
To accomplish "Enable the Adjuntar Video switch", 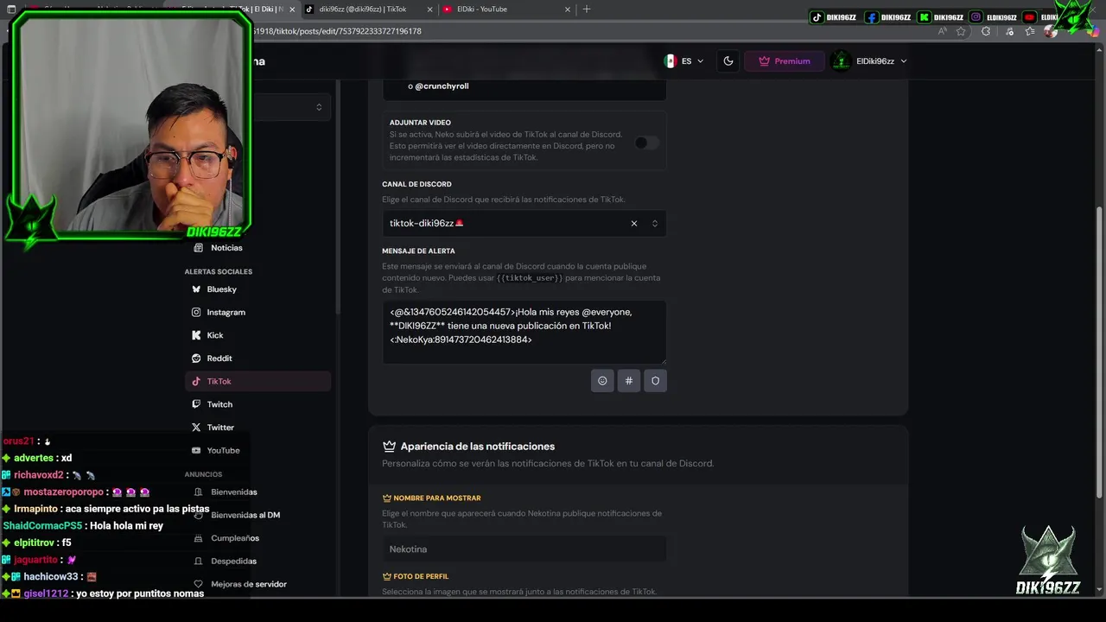I will click(646, 143).
